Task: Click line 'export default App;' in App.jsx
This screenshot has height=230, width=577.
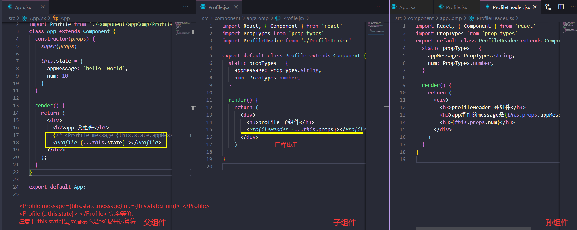Action: 57,187
